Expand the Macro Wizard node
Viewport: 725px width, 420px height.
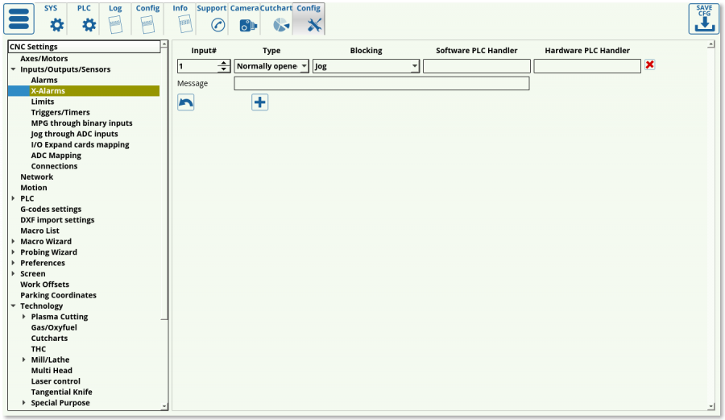[x=14, y=242]
